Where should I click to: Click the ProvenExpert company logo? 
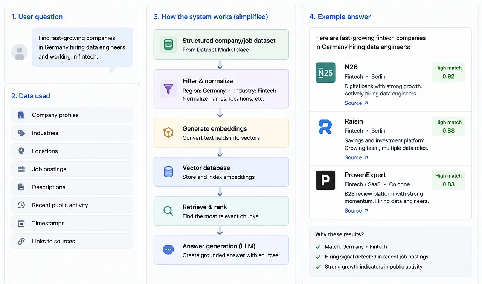click(x=325, y=180)
